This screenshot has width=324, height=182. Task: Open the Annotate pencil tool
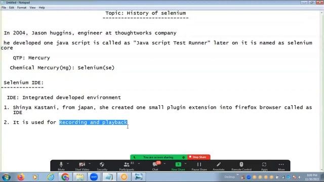(x=218, y=166)
